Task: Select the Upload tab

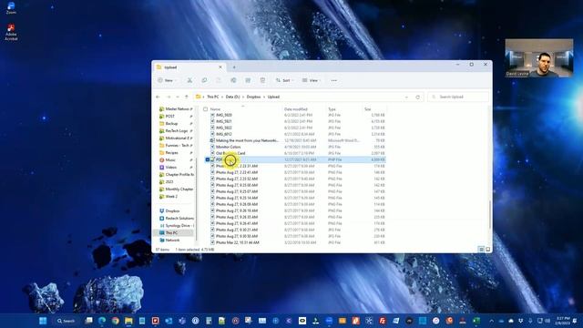Action: 189,67
